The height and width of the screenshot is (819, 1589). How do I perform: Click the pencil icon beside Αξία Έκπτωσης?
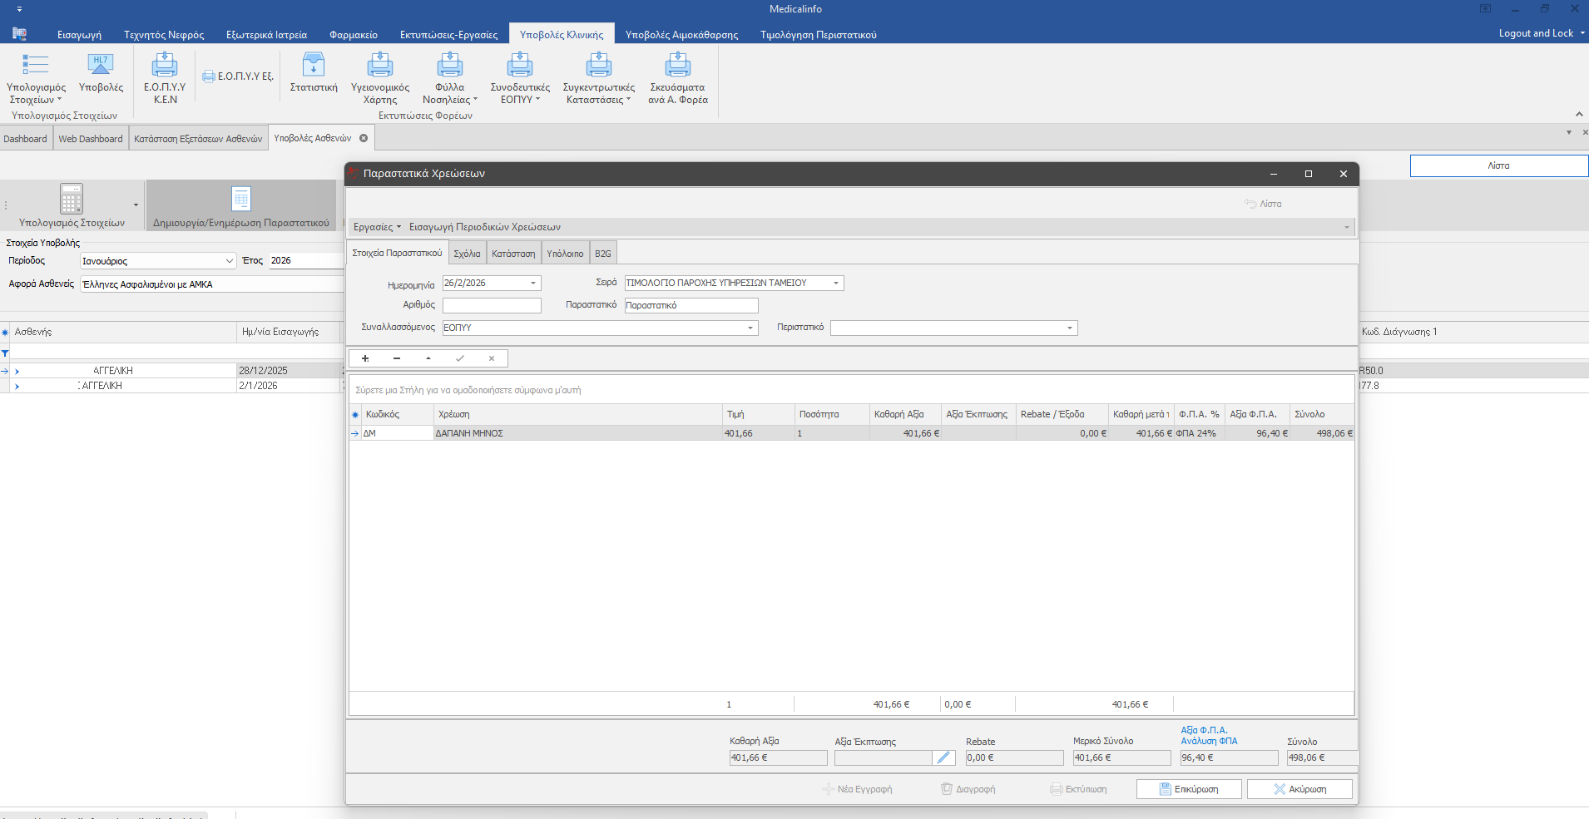point(943,757)
